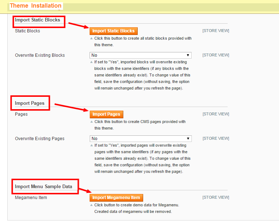Click [STORE VIEW] beside Megamenu Item
The width and height of the screenshot is (279, 222).
coord(216,198)
